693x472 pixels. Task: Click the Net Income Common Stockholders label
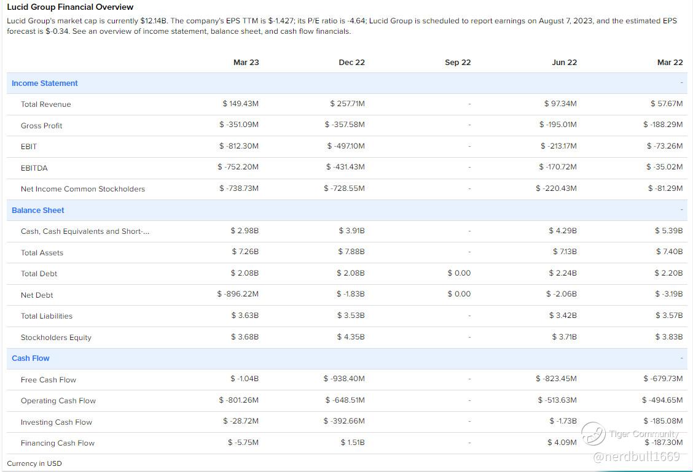point(83,189)
